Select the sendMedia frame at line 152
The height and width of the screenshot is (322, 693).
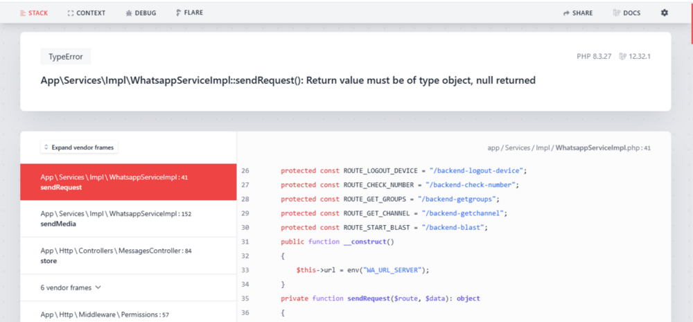point(128,219)
